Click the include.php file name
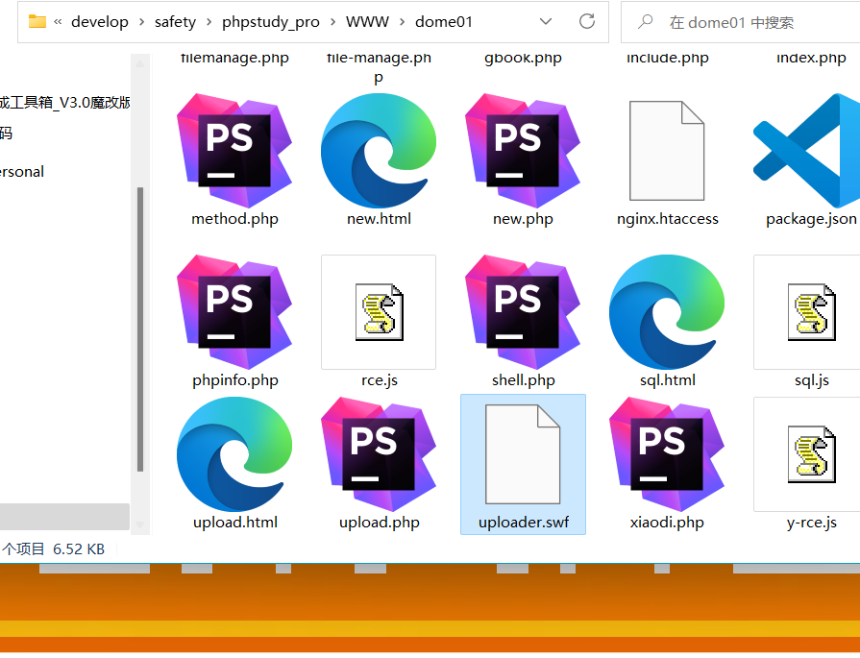 coord(668,58)
